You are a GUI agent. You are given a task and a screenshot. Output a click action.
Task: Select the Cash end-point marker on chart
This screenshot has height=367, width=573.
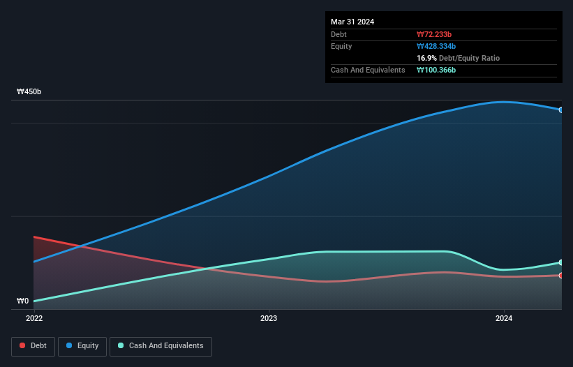[561, 262]
